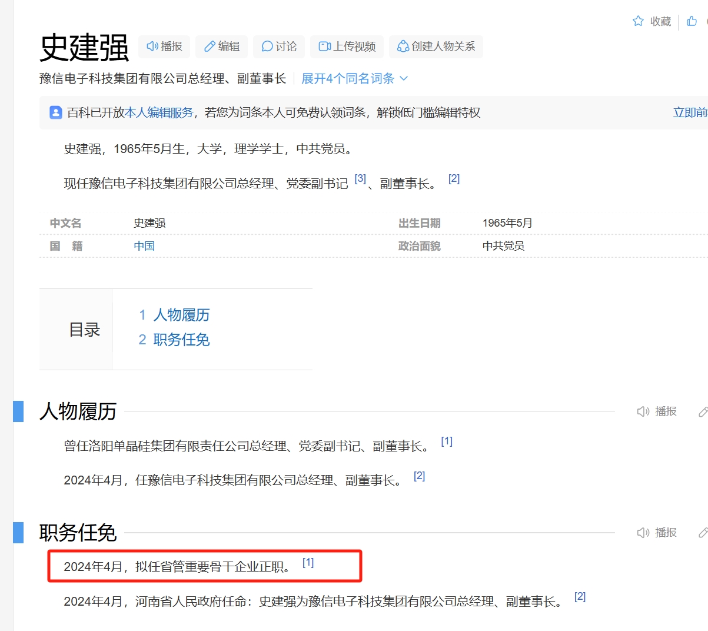Play 播报 for the 职务任免 section
708x631 pixels.
click(x=657, y=533)
